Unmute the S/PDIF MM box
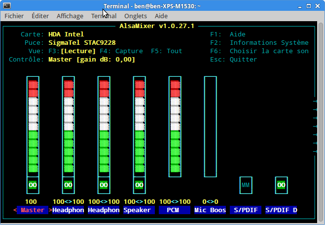 click(246, 185)
